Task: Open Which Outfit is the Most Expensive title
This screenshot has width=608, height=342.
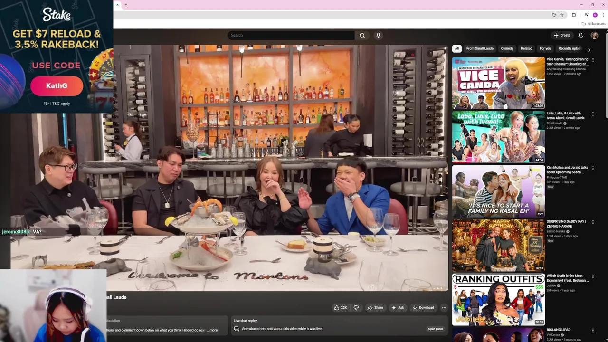Action: [x=567, y=278]
